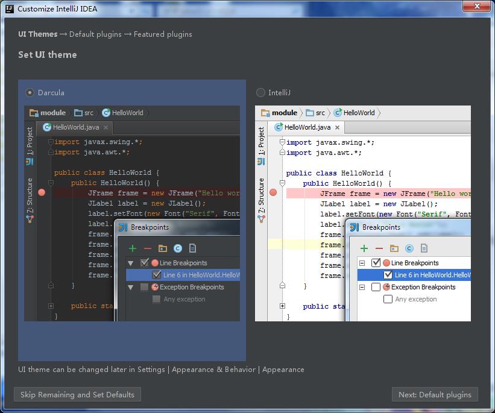Image resolution: width=495 pixels, height=413 pixels.
Task: Toggle Any exception checkbox in Darcula preview
Action: tap(156, 299)
